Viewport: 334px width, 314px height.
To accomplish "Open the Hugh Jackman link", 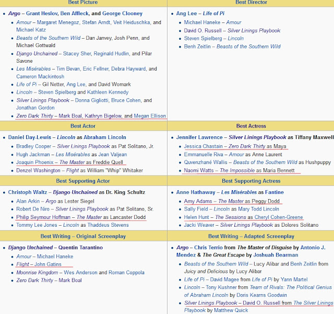I will (x=33, y=155).
